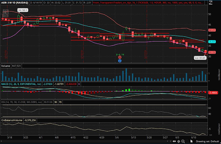221x144 pixels.
Task: Click the 3/15/19 vertical date marker
Action: coord(6,54)
